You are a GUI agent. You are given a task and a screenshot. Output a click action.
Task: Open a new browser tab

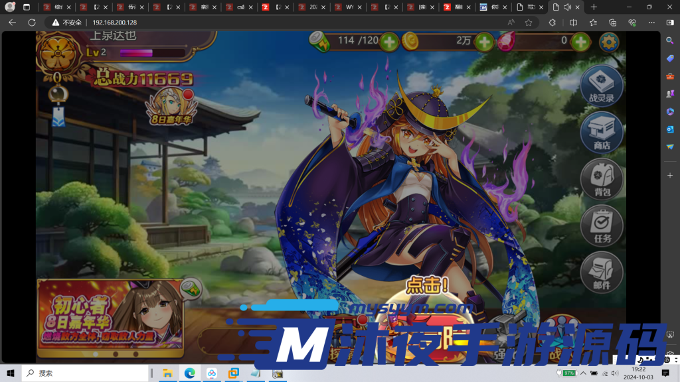point(594,7)
